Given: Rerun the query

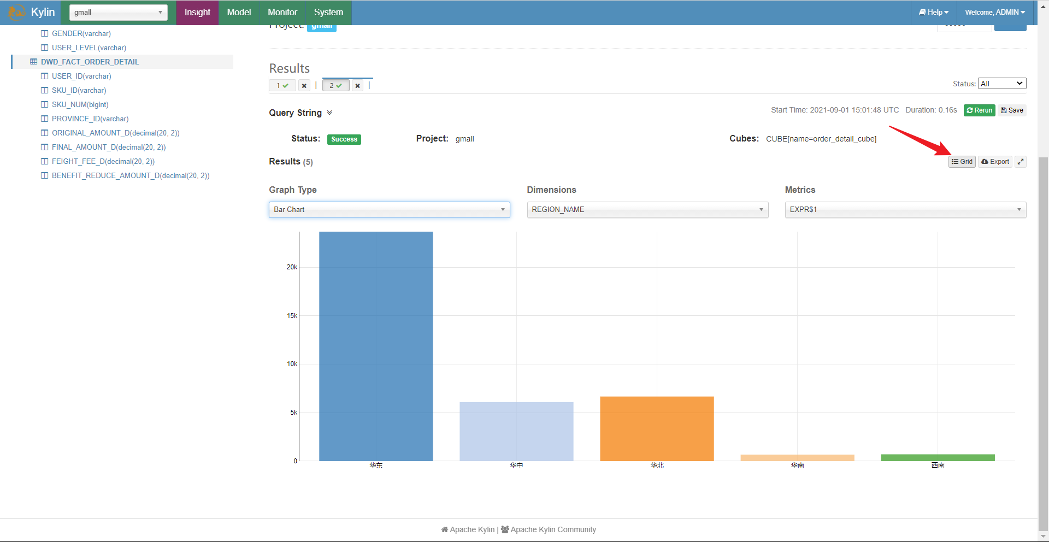Looking at the screenshot, I should [x=979, y=110].
